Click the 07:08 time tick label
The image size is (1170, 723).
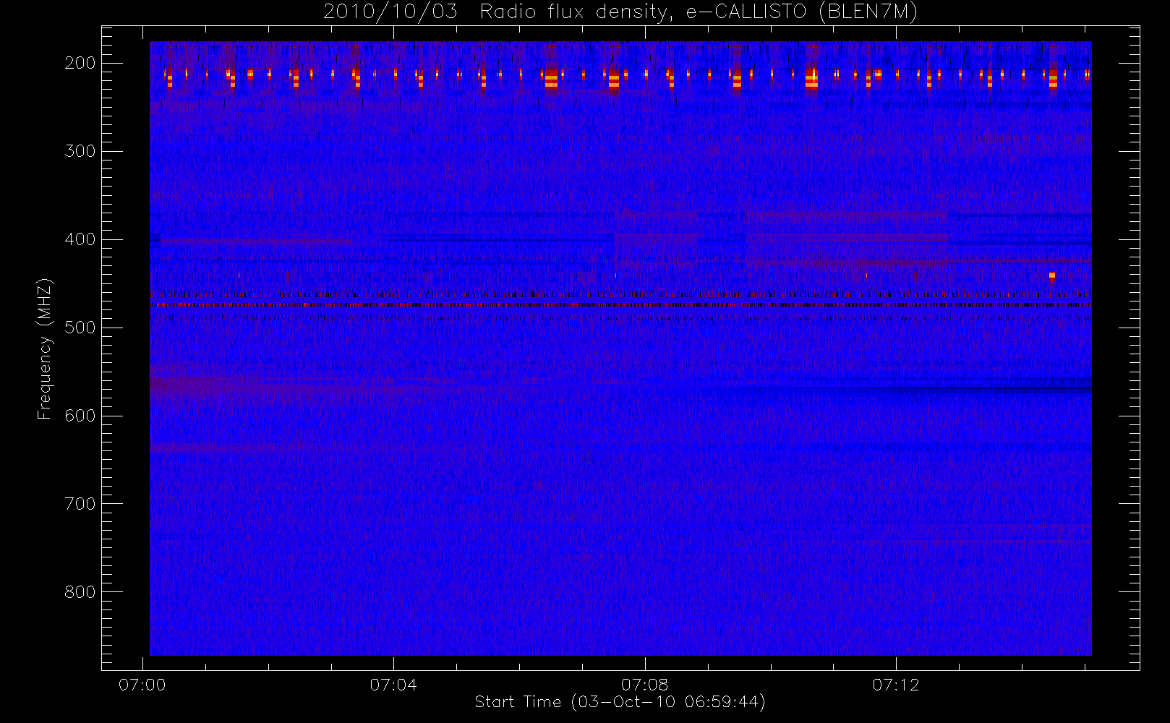pyautogui.click(x=645, y=685)
